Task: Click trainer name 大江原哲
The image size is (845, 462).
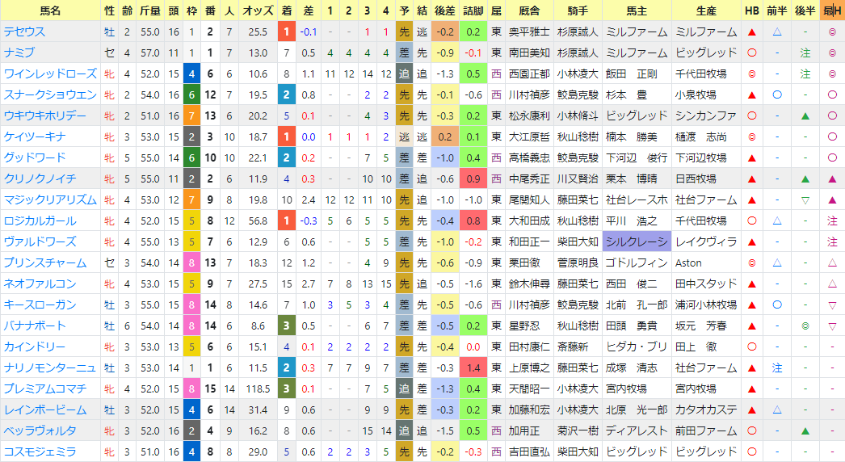Action: tap(529, 137)
